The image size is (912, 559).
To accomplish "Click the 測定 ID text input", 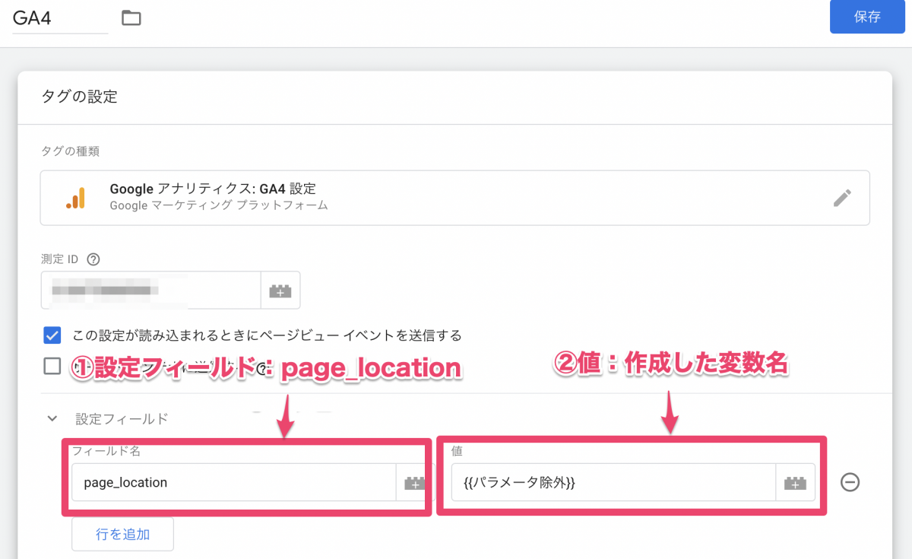I will pyautogui.click(x=150, y=291).
